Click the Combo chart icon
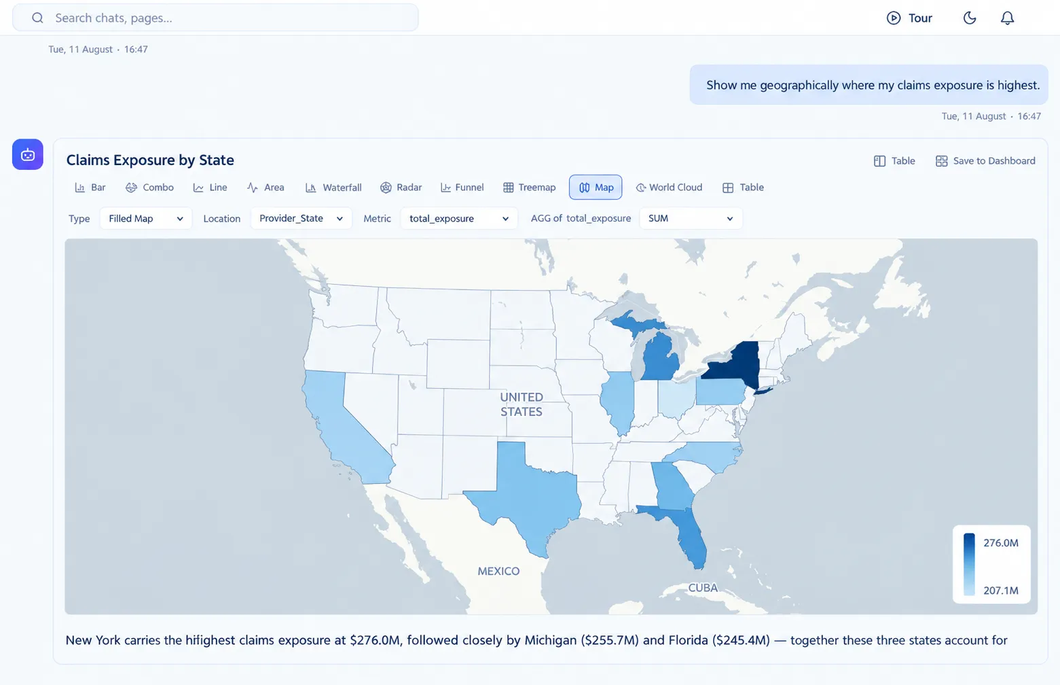 coord(131,188)
